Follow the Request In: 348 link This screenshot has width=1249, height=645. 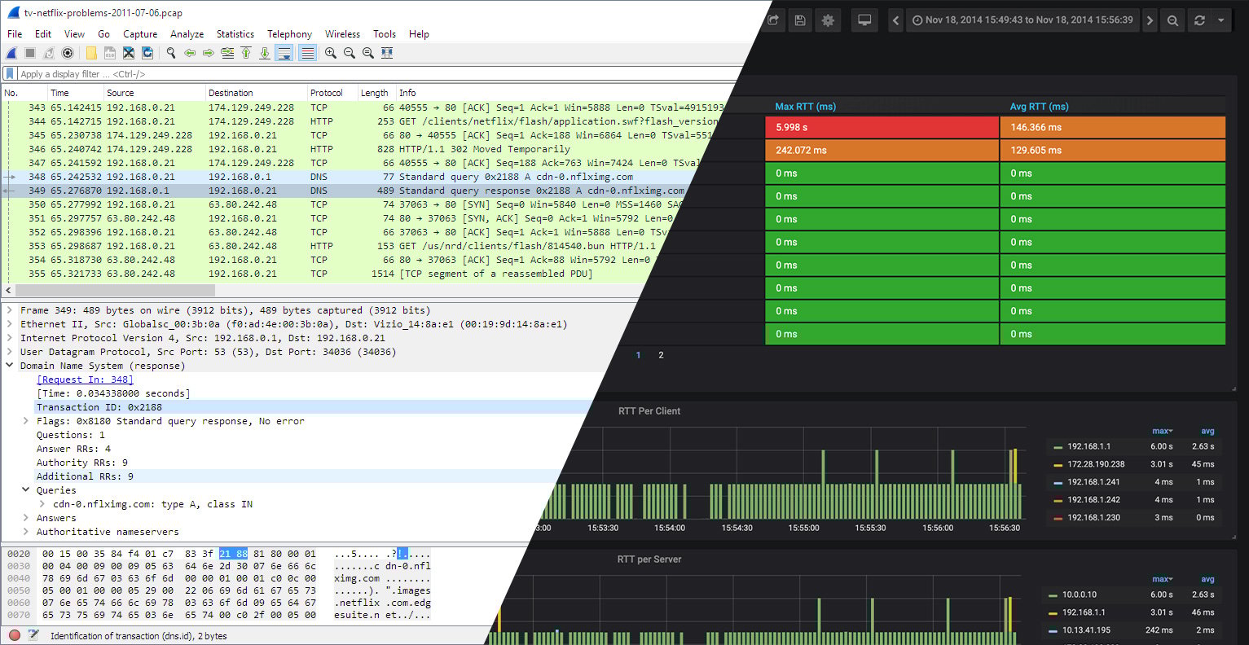click(85, 379)
